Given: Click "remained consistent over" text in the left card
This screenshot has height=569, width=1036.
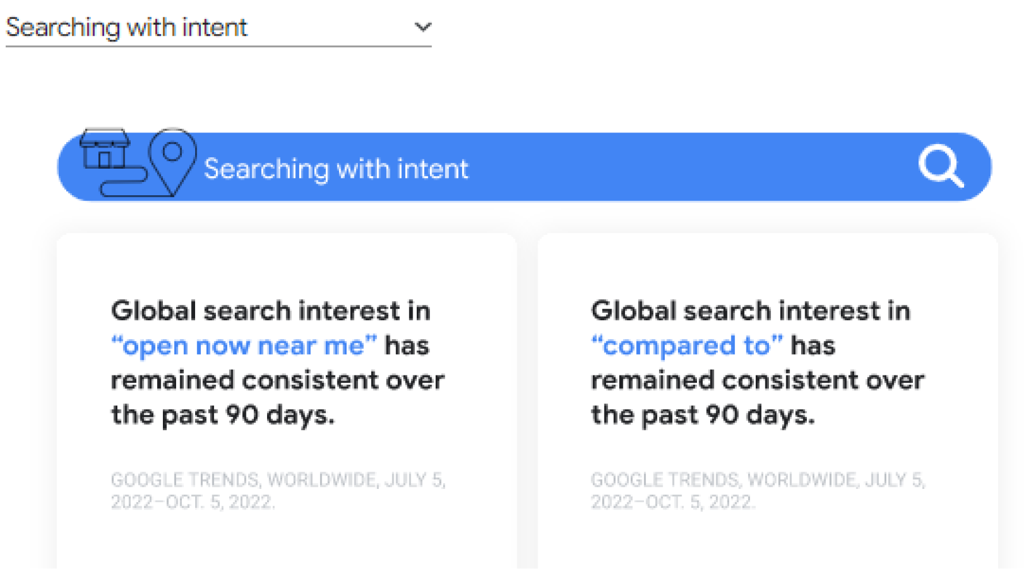Looking at the screenshot, I should 277,380.
